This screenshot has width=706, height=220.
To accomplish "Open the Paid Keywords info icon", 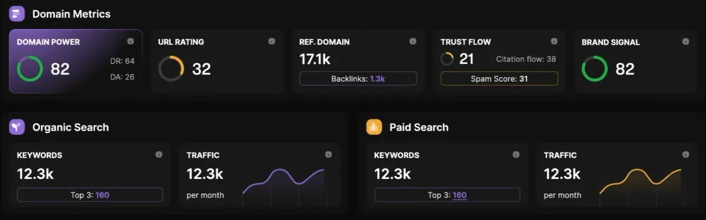I will pyautogui.click(x=516, y=155).
